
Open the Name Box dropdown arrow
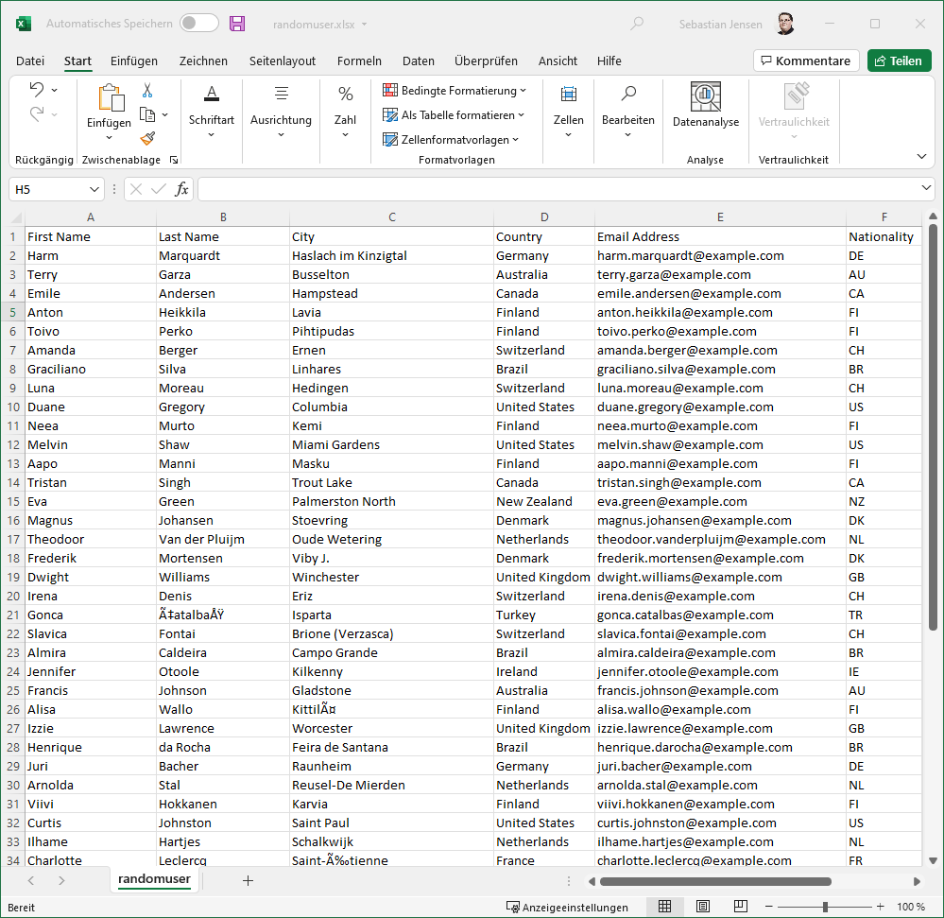click(94, 189)
